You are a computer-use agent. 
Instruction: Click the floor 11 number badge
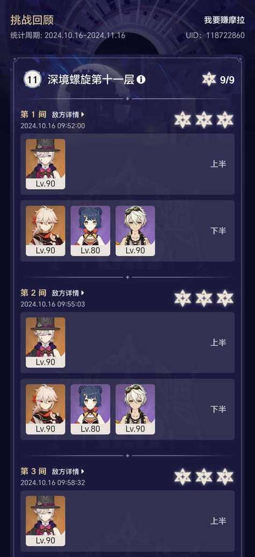32,80
